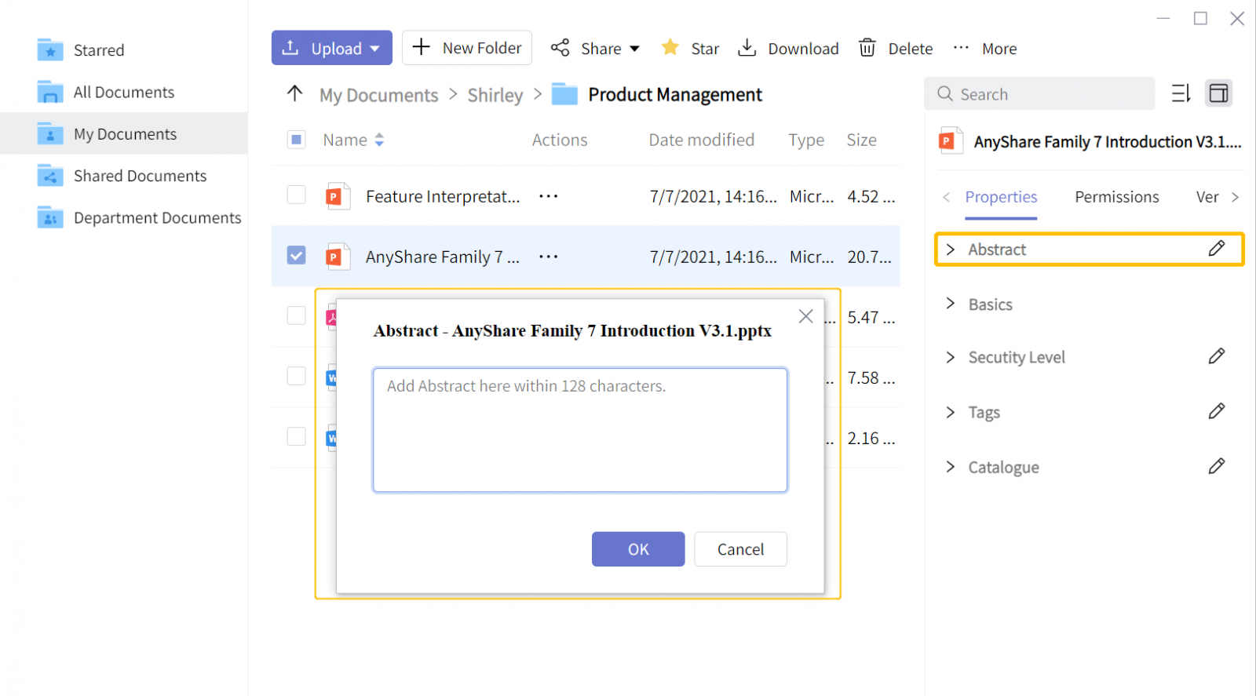Click the Abstract text area
The height and width of the screenshot is (696, 1256).
pos(580,430)
